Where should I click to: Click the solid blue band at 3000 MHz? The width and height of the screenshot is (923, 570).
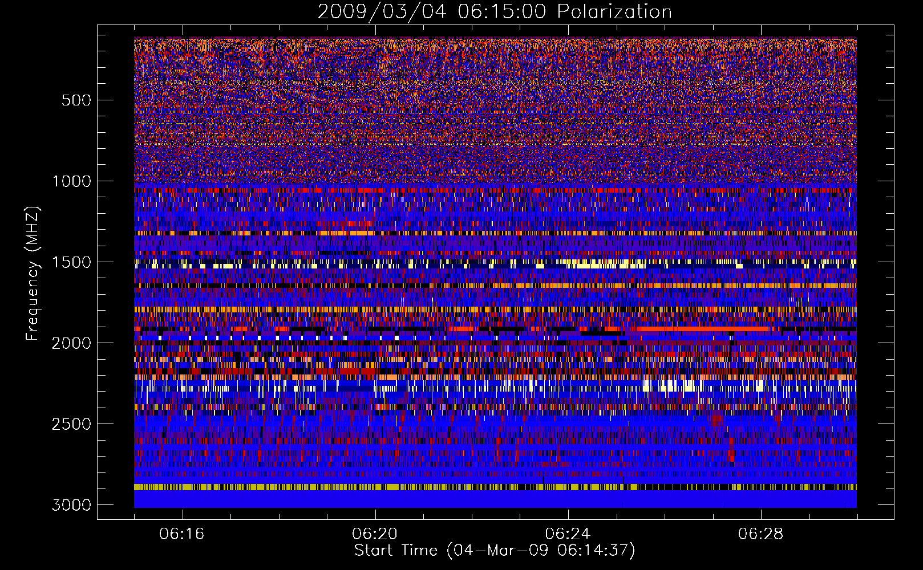pyautogui.click(x=495, y=499)
